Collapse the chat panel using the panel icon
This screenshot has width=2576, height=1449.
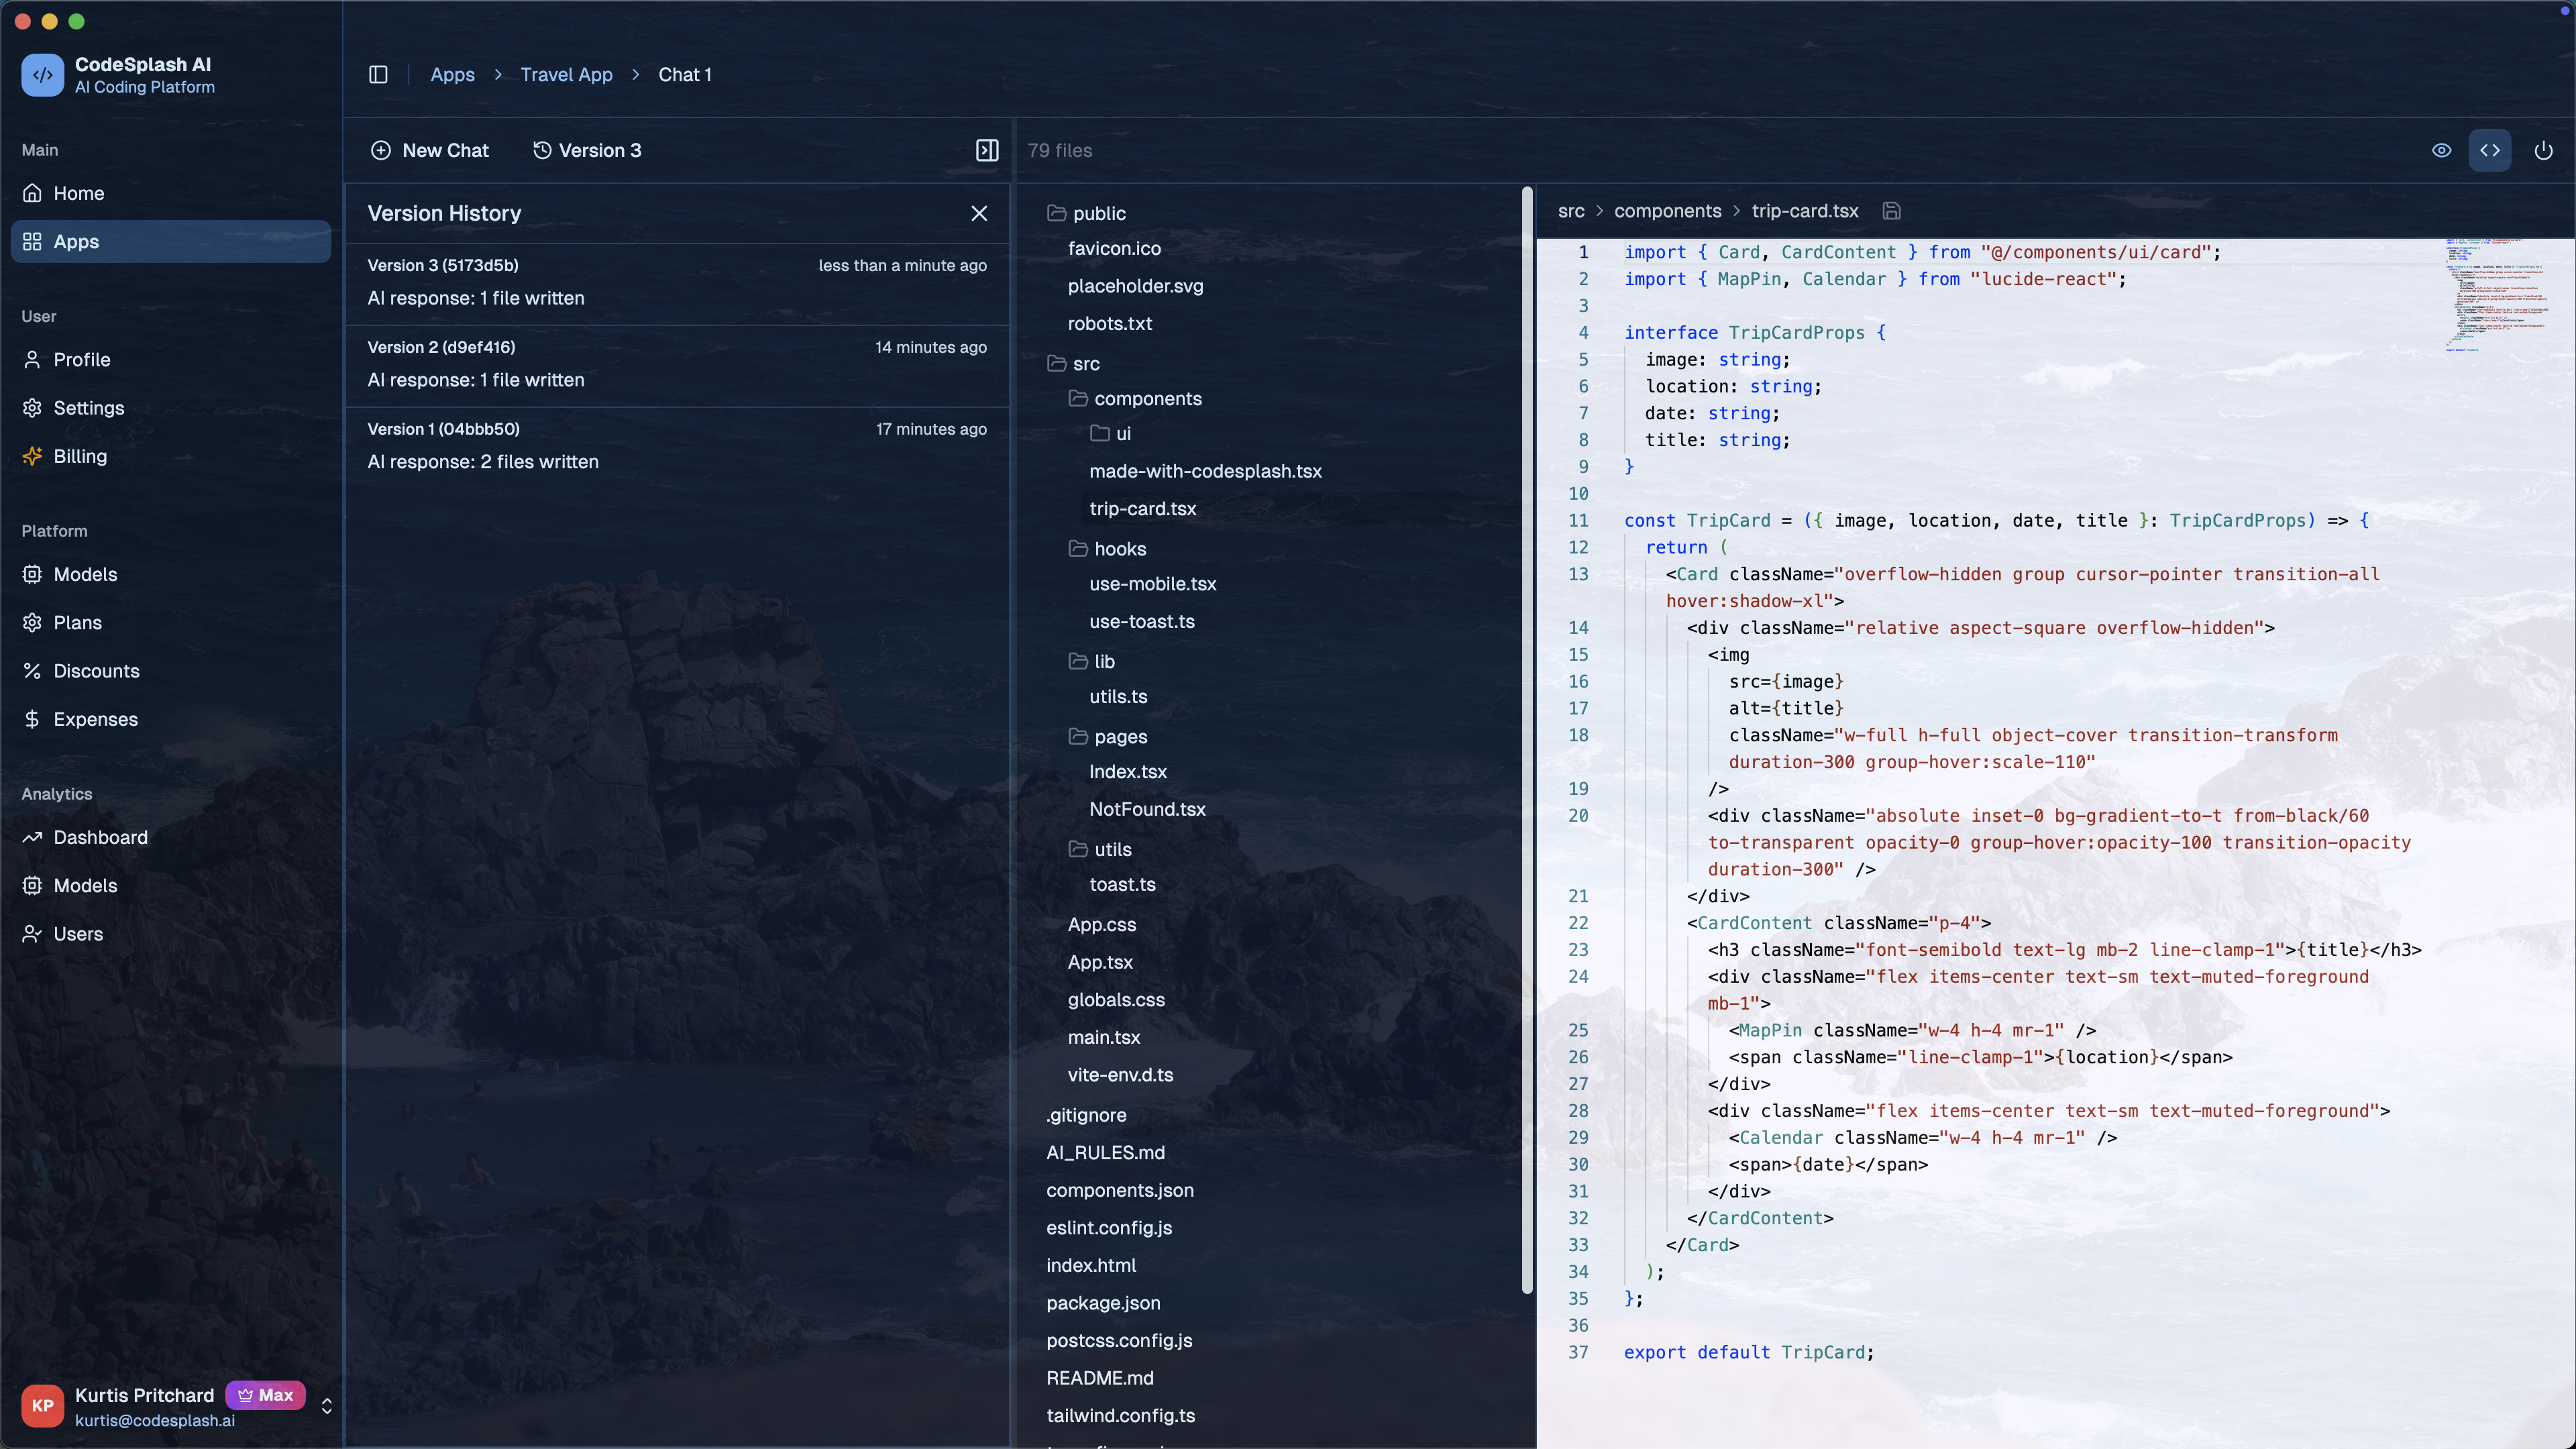click(x=987, y=150)
